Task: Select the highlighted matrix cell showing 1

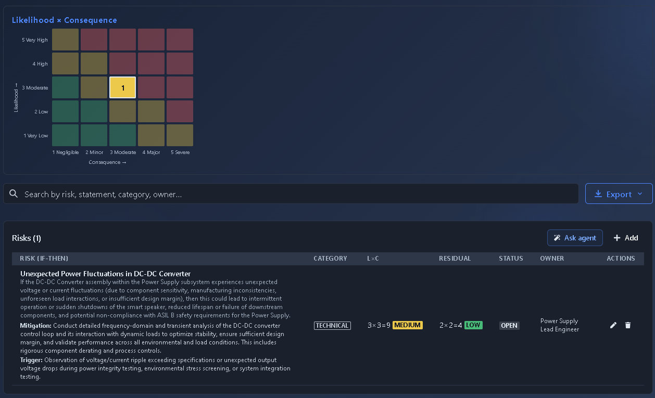Action: tap(123, 87)
